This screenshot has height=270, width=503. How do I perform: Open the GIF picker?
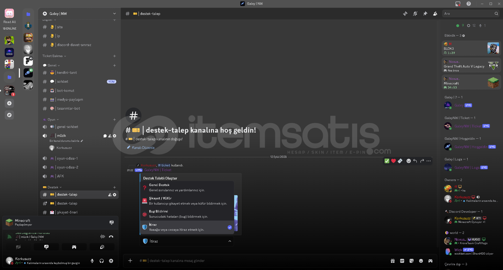402,261
